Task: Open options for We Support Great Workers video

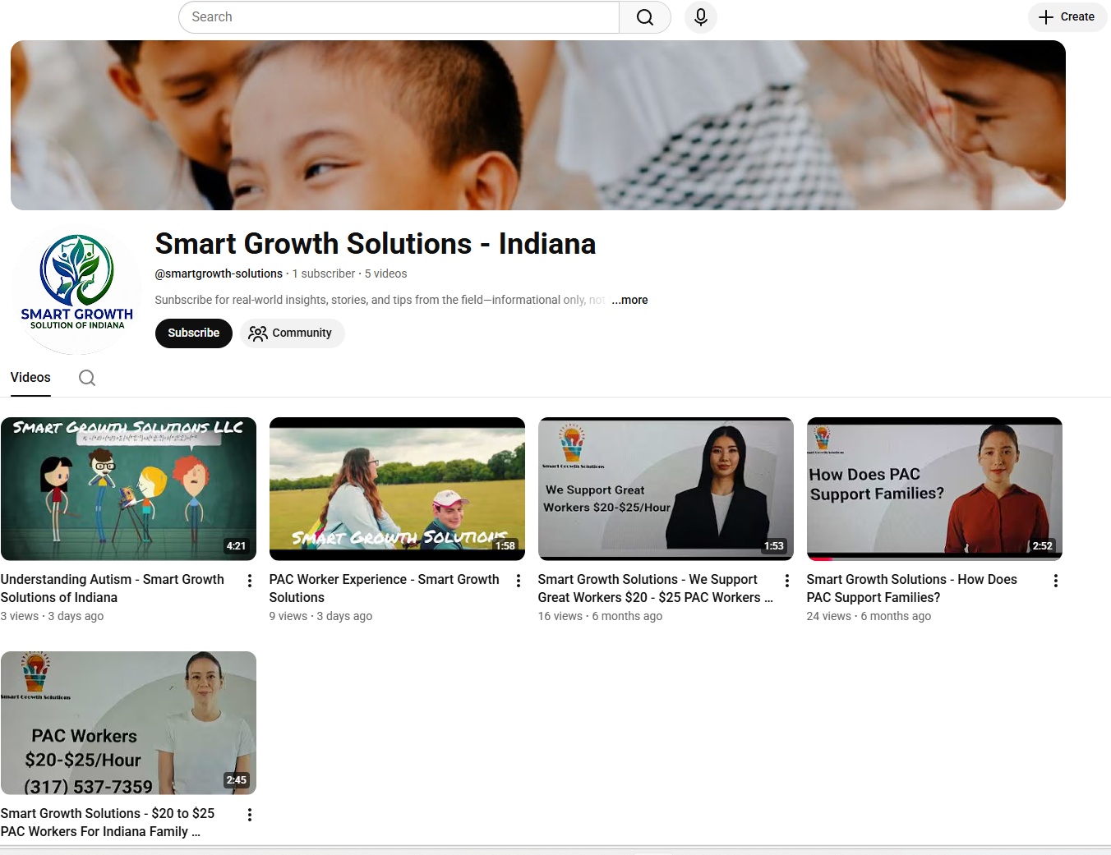Action: [787, 581]
